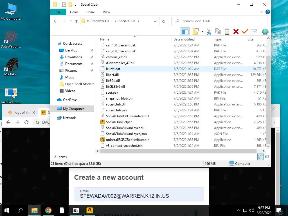The height and width of the screenshot is (216, 288).
Task: Select file libcef.dll
Action: (x=112, y=75)
